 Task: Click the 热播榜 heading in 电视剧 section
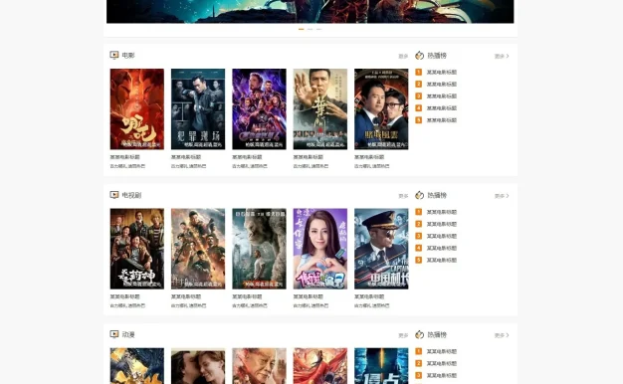[x=437, y=195]
